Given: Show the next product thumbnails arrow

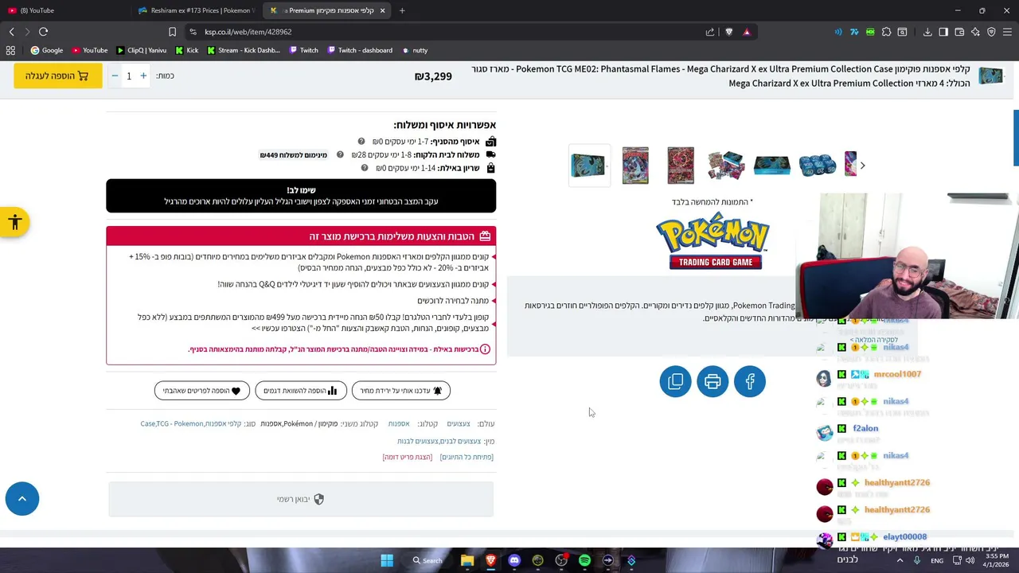Looking at the screenshot, I should [862, 166].
